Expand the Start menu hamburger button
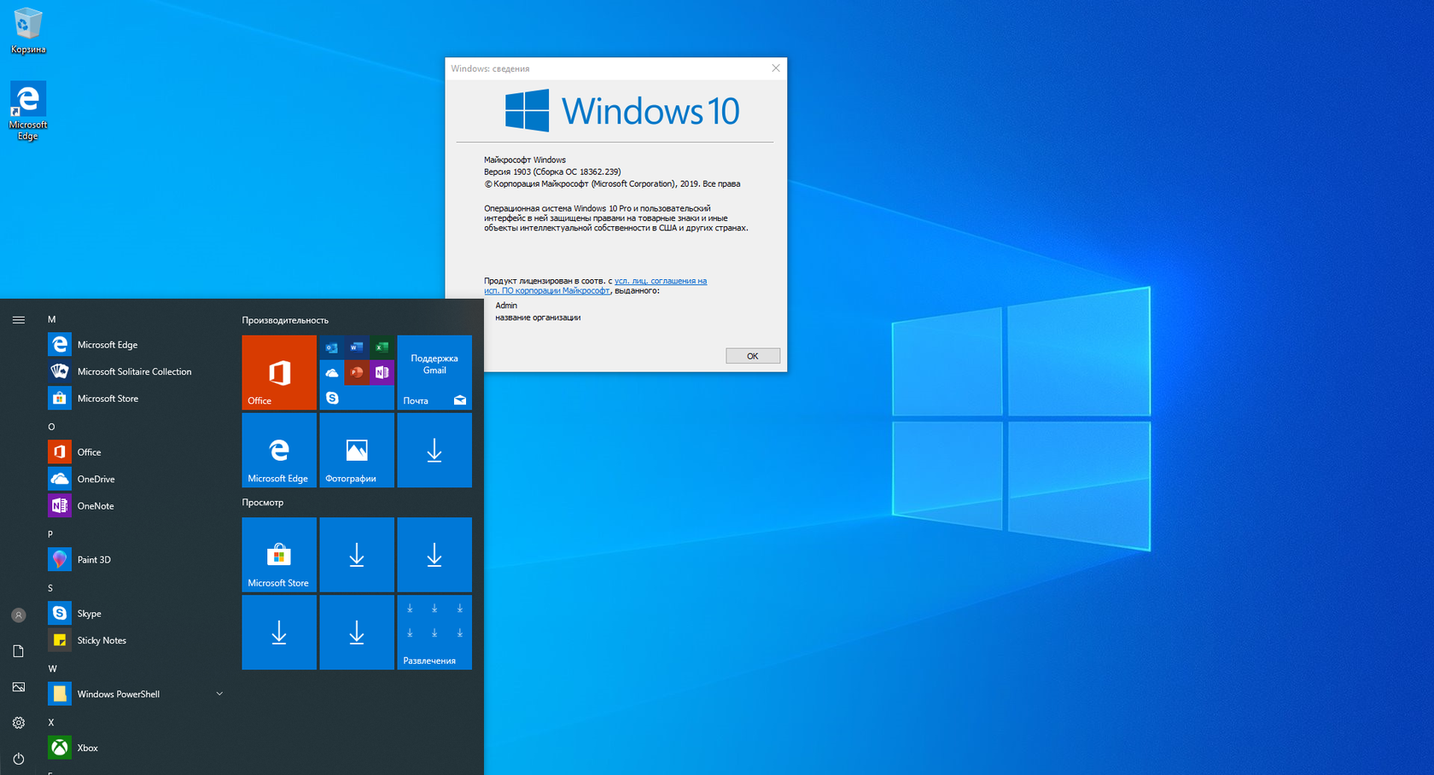This screenshot has height=775, width=1434. 19,320
